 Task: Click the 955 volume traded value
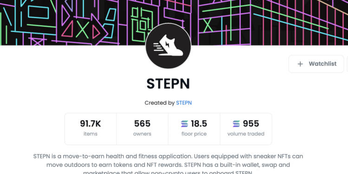(x=251, y=123)
